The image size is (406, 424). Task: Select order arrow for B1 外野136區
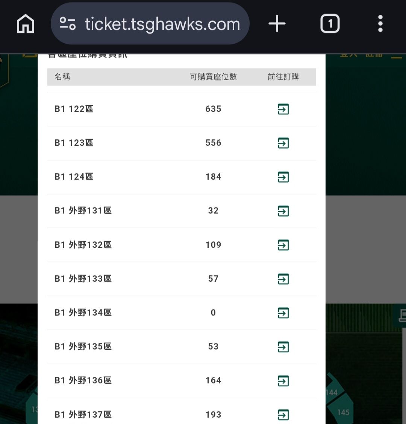(283, 381)
